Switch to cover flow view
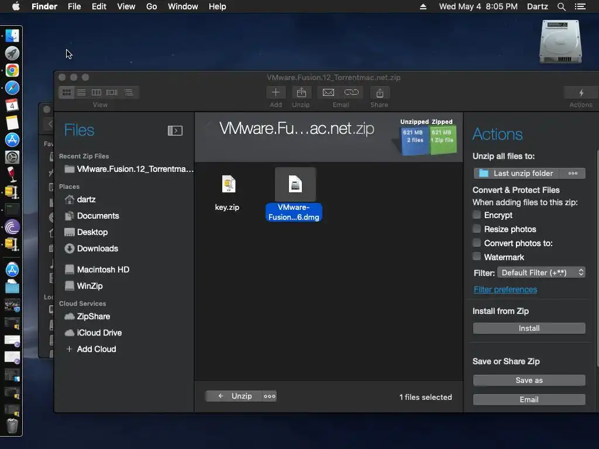 pos(112,92)
